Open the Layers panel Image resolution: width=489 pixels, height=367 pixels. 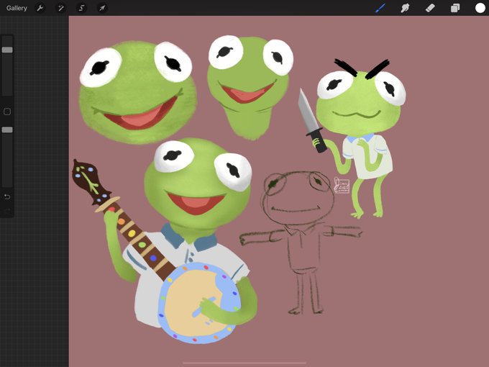(455, 8)
